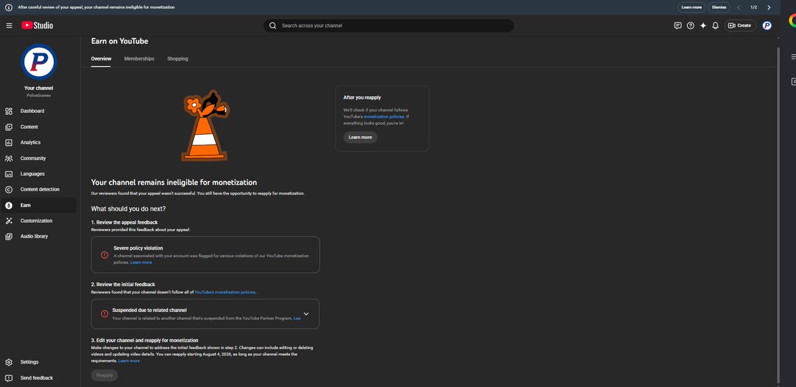The height and width of the screenshot is (387, 796).
Task: Click the Content icon in sidebar
Action: click(x=9, y=127)
